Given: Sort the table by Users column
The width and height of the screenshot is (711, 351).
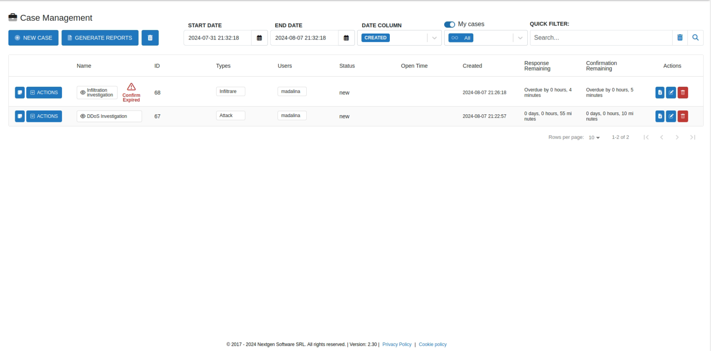Looking at the screenshot, I should pos(285,66).
